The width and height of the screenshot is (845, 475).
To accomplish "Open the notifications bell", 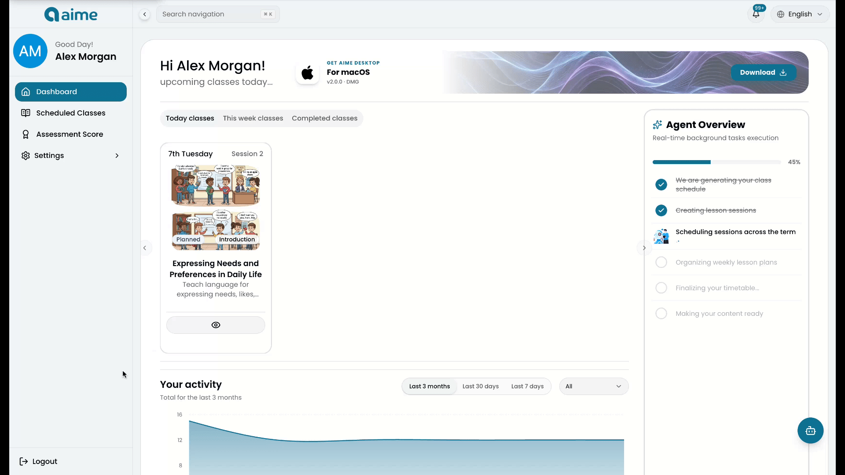I will [756, 14].
